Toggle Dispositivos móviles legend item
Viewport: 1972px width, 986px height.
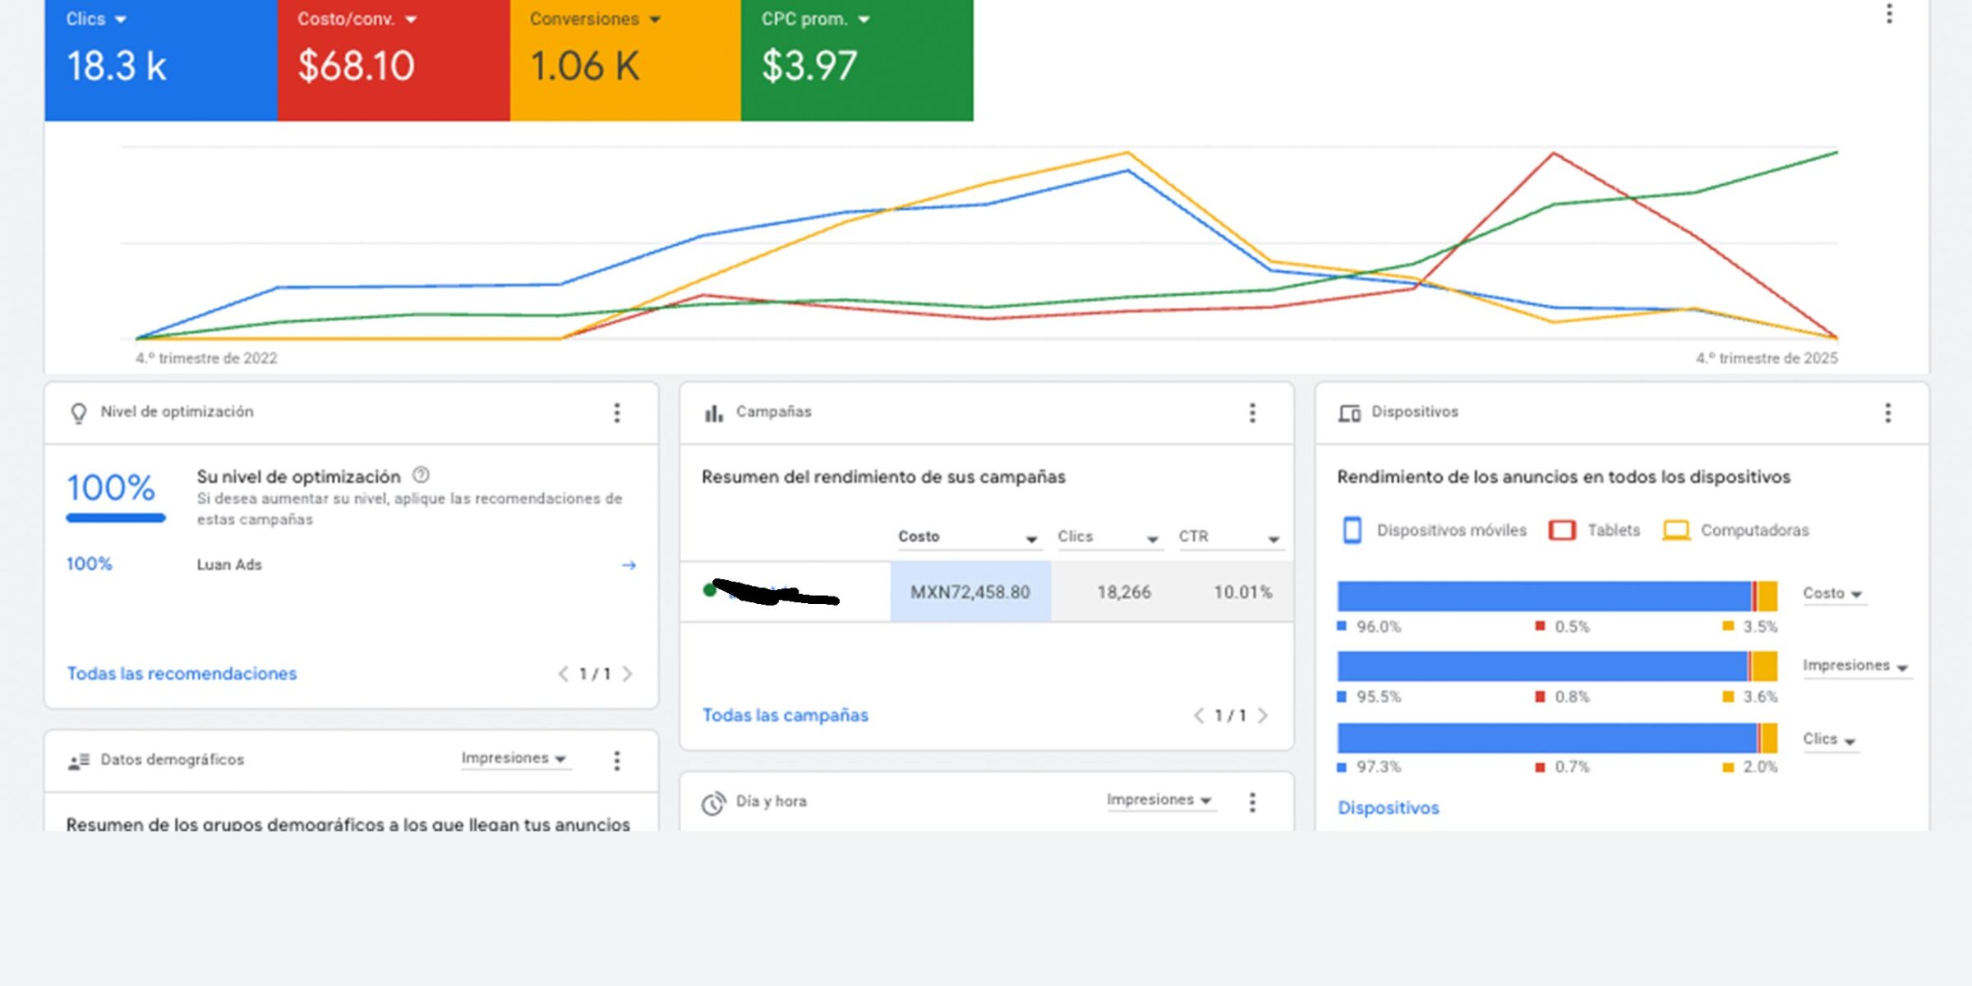[1434, 531]
